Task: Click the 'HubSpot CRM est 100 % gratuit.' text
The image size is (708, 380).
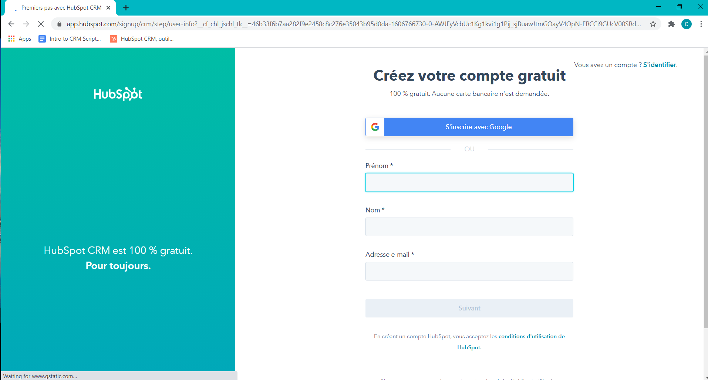Action: [x=118, y=250]
